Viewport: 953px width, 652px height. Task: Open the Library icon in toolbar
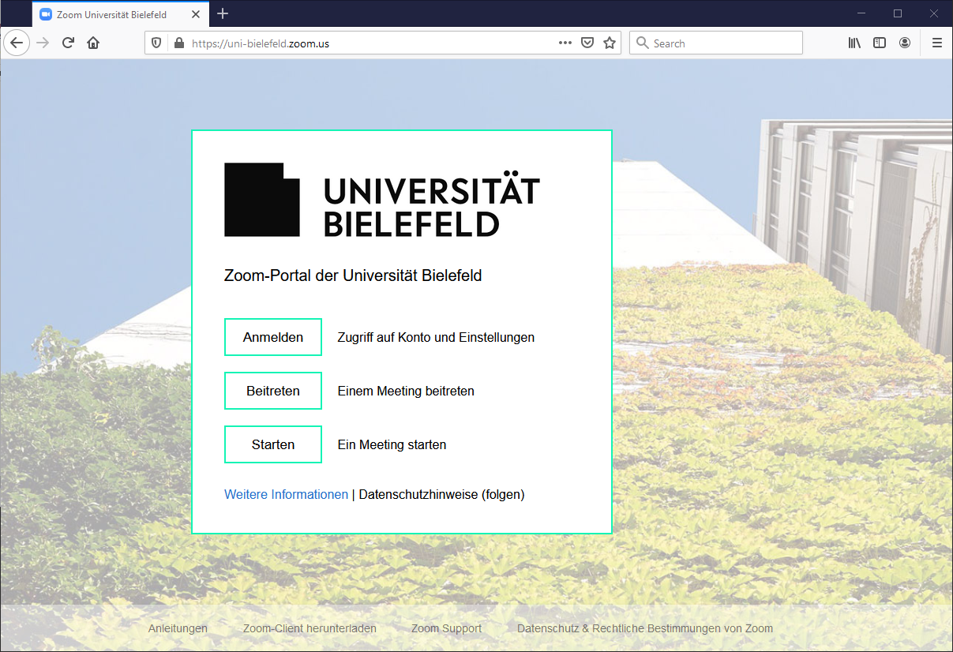coord(854,43)
